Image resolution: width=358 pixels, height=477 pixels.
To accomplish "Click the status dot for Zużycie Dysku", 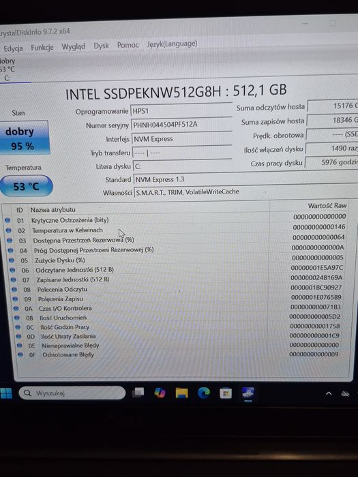I will (x=12, y=261).
